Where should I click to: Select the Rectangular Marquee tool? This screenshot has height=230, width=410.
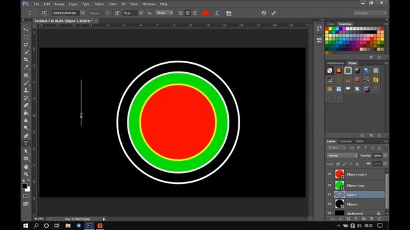(x=26, y=37)
